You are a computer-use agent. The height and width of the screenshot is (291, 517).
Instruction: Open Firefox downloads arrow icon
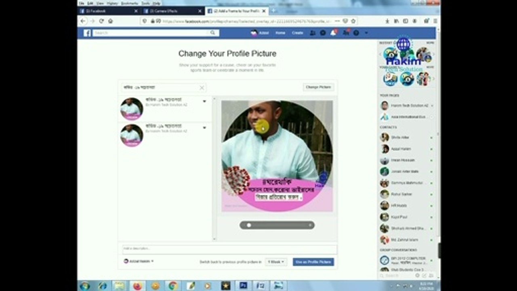387,21
